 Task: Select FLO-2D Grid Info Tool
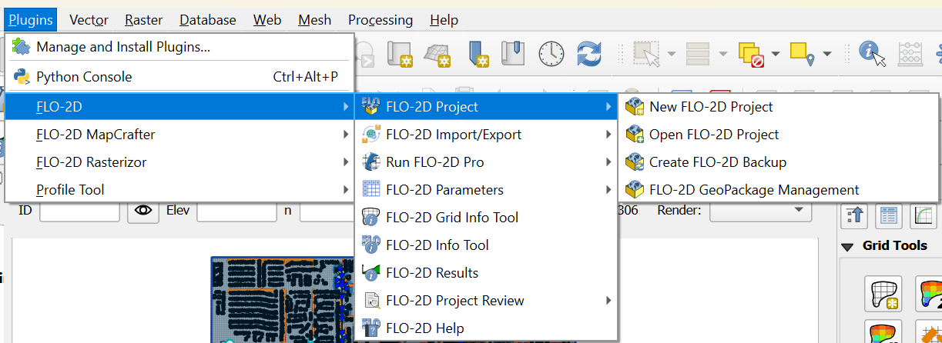[x=452, y=218]
